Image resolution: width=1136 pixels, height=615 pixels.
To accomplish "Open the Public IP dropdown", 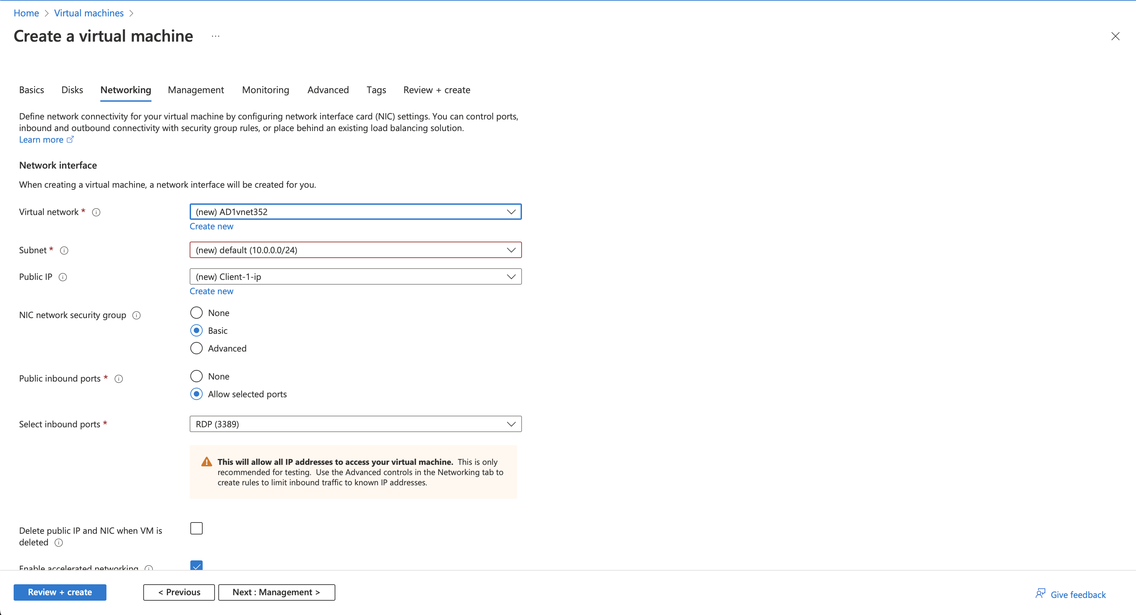I will pyautogui.click(x=355, y=277).
